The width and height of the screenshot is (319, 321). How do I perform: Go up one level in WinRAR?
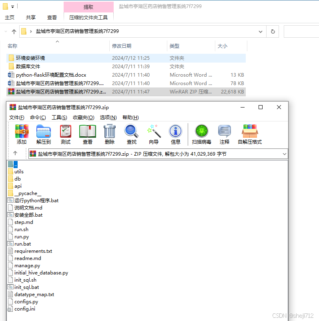(x=15, y=153)
